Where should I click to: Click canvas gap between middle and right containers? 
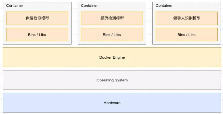click(149, 23)
